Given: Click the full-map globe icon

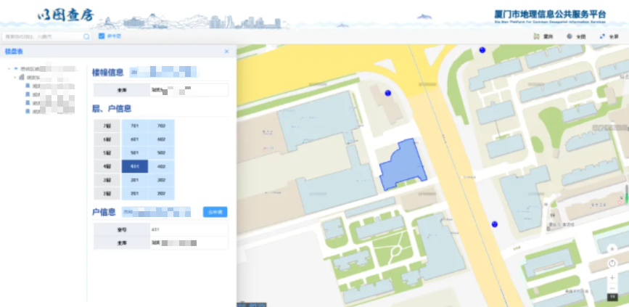Looking at the screenshot, I should (x=570, y=36).
